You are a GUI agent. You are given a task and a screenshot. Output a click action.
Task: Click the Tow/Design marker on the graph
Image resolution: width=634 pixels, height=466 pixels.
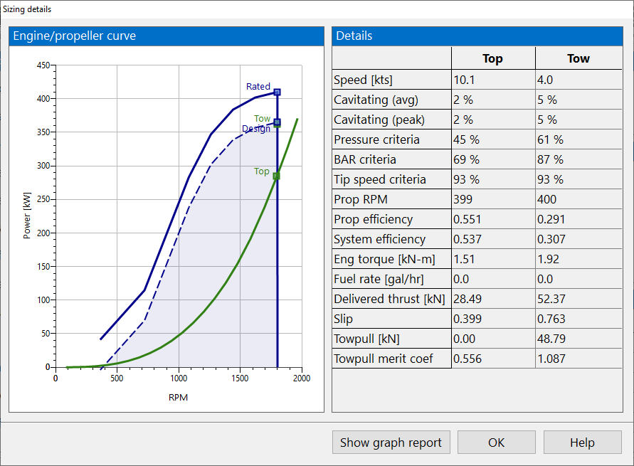[277, 122]
